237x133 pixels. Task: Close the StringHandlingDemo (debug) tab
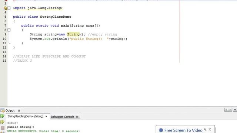(x=46, y=116)
